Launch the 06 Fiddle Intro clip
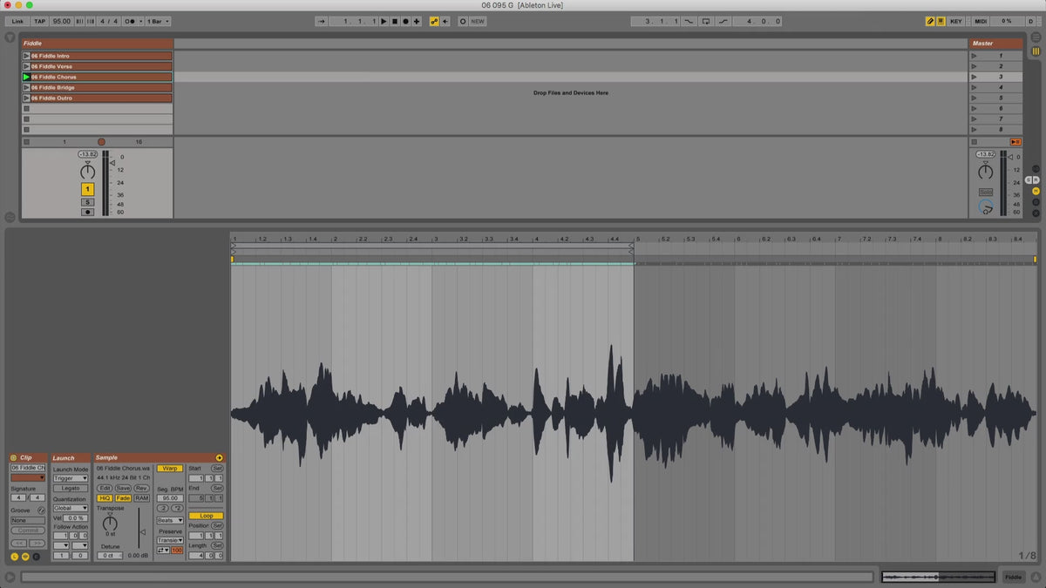The width and height of the screenshot is (1046, 588). click(26, 56)
